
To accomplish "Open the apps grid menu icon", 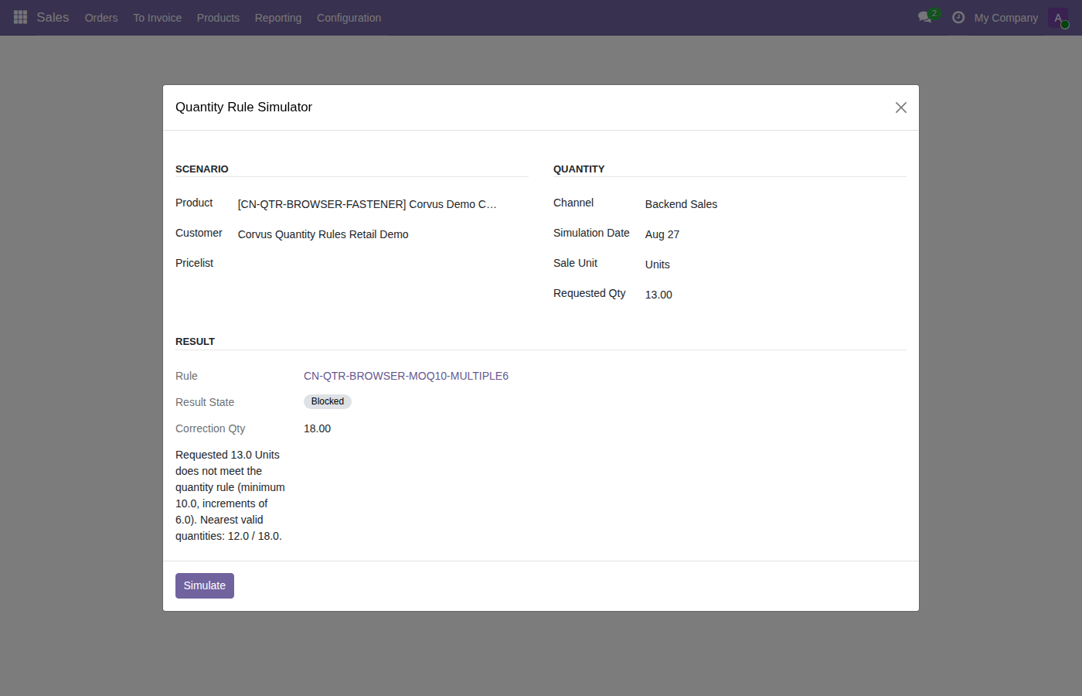I will pyautogui.click(x=21, y=17).
